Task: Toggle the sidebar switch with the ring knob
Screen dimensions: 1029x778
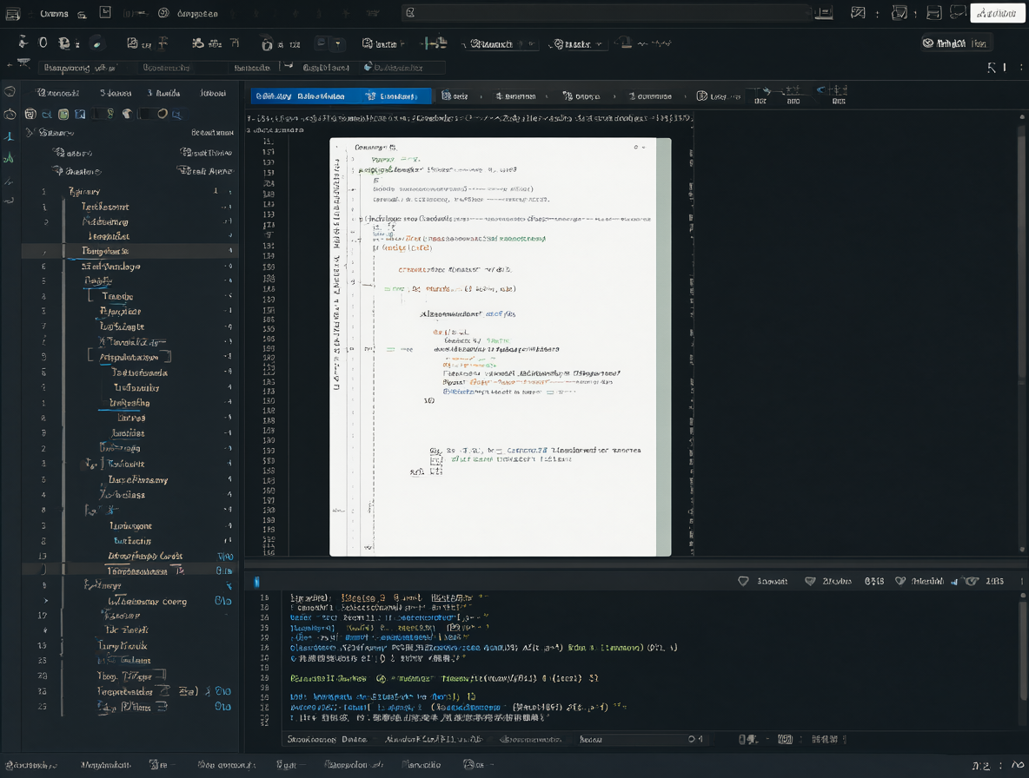Action: 154,114
